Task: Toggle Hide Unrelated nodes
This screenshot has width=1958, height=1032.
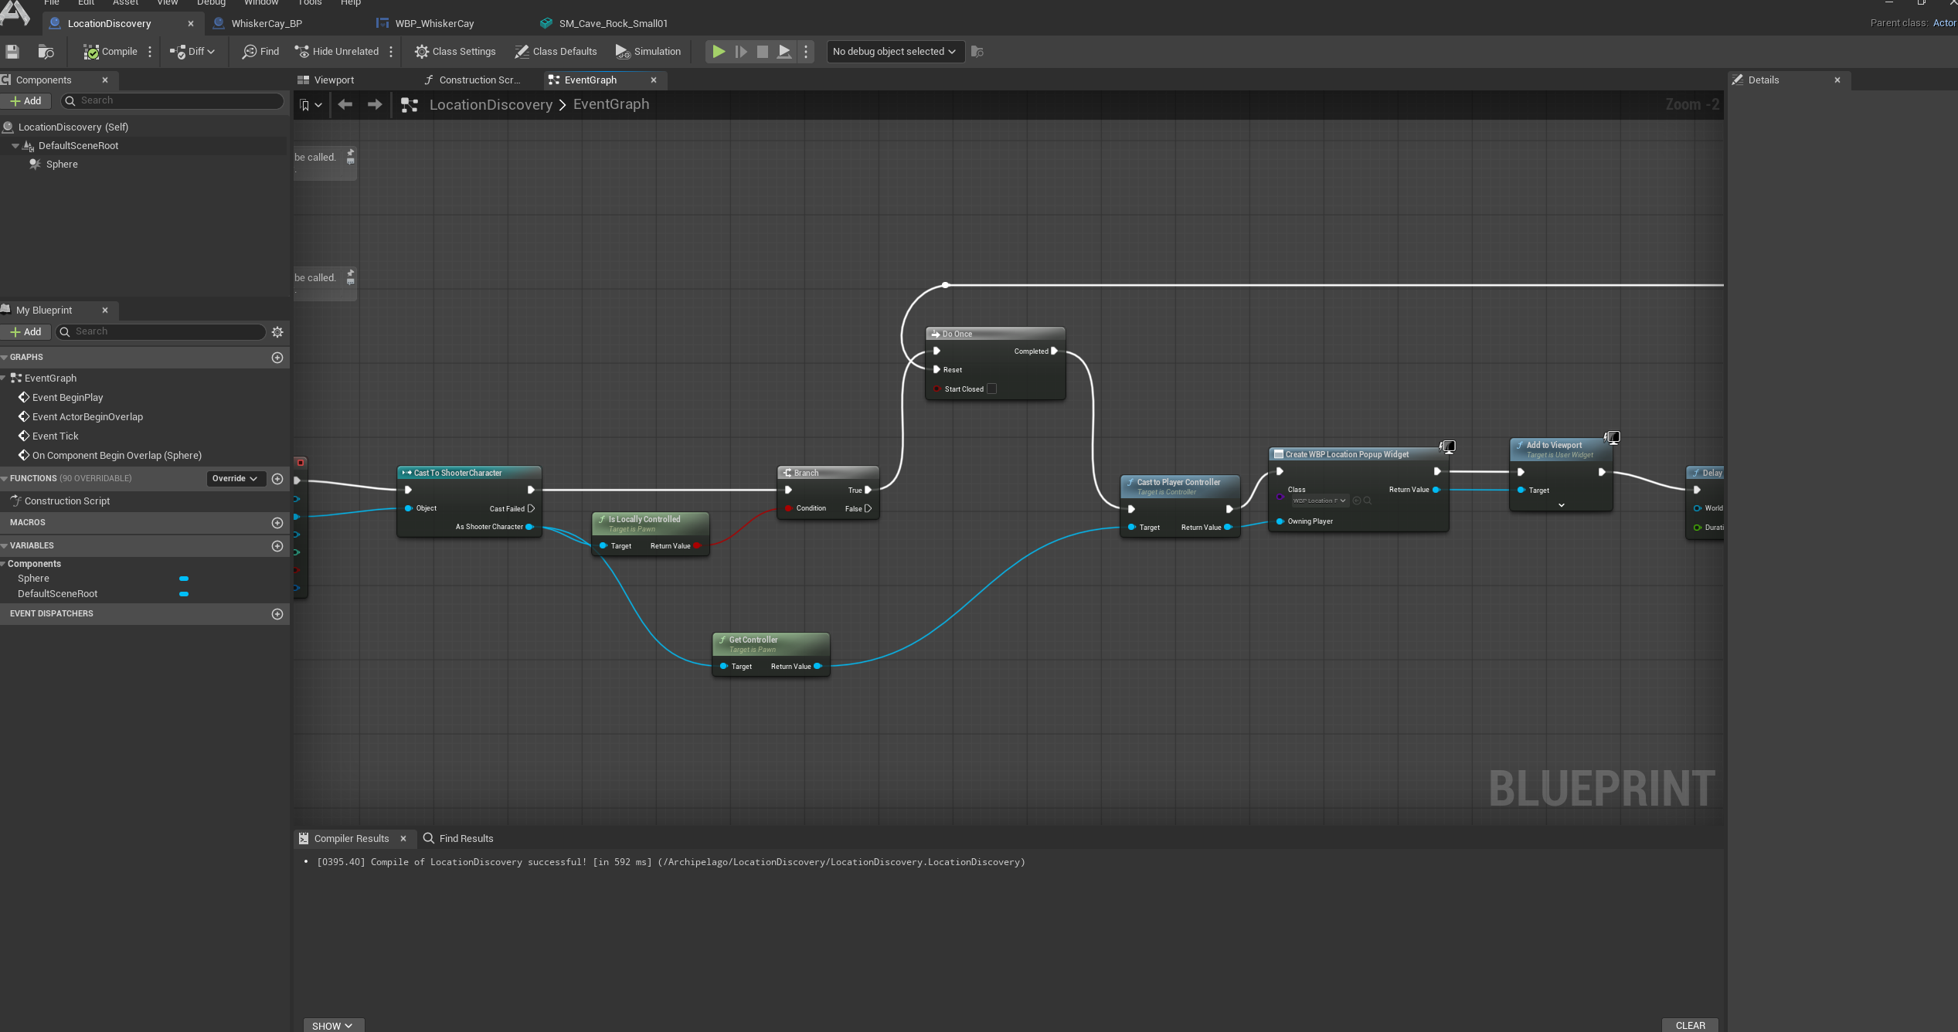Action: pyautogui.click(x=337, y=52)
